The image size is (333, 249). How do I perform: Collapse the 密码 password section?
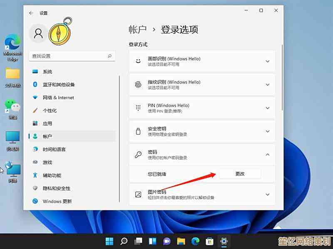[268, 155]
